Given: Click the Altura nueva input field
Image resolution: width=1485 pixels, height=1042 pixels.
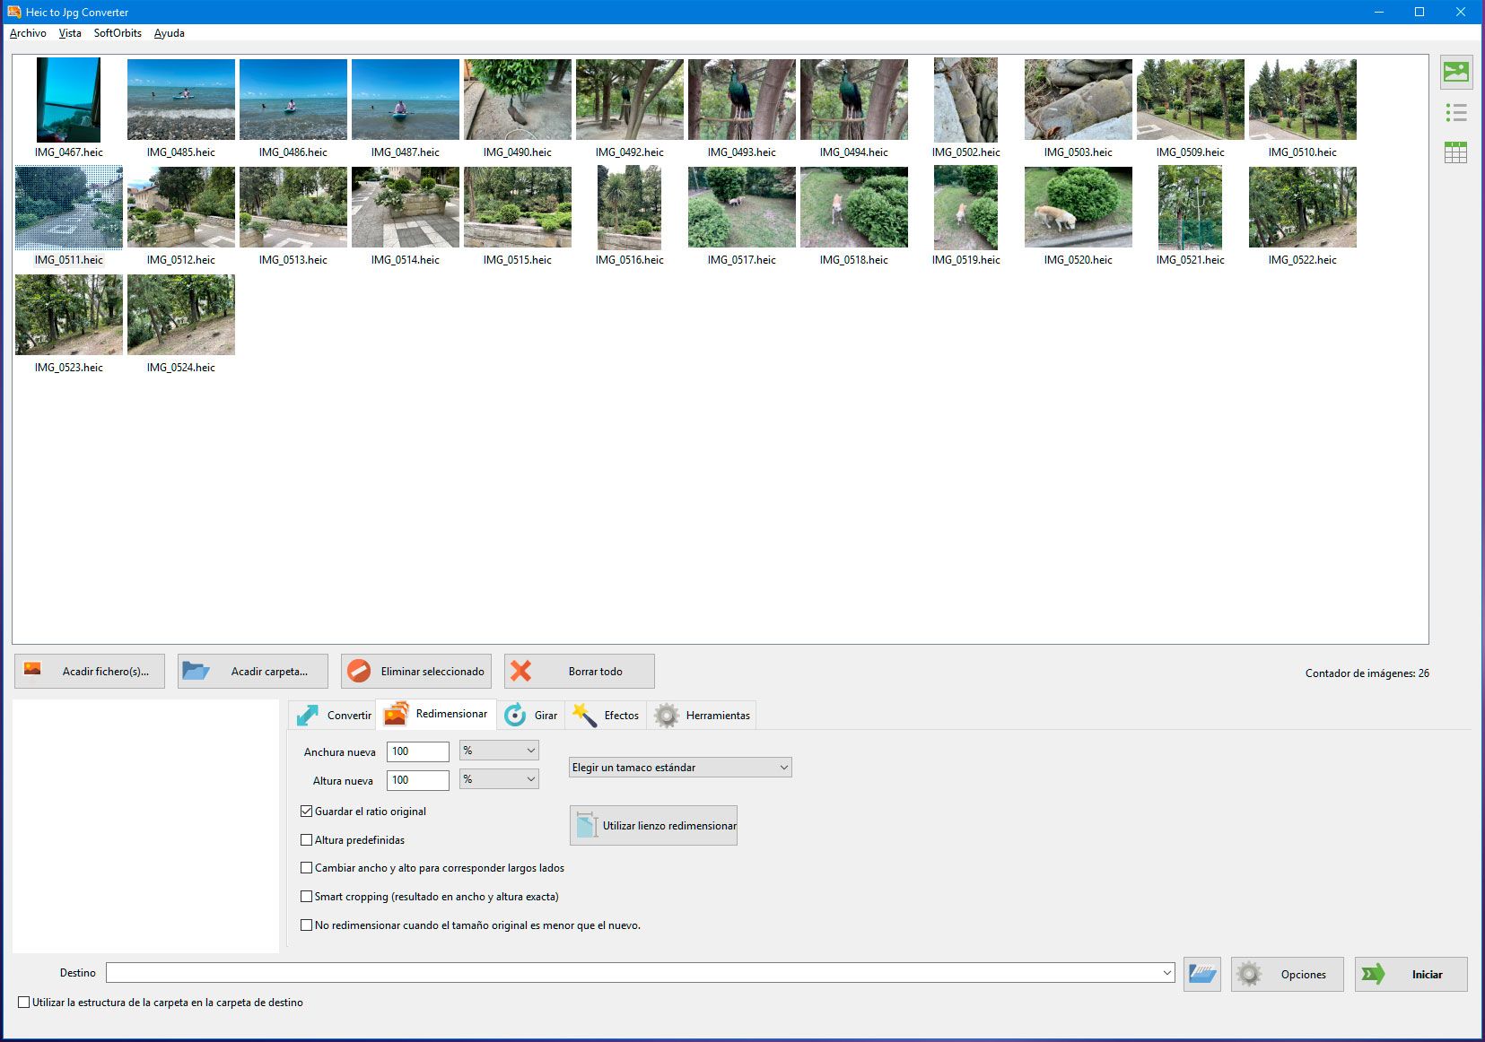Looking at the screenshot, I should pos(418,780).
